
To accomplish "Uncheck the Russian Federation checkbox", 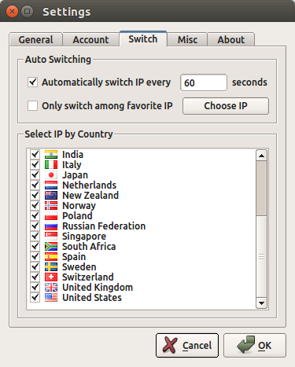I will 35,226.
